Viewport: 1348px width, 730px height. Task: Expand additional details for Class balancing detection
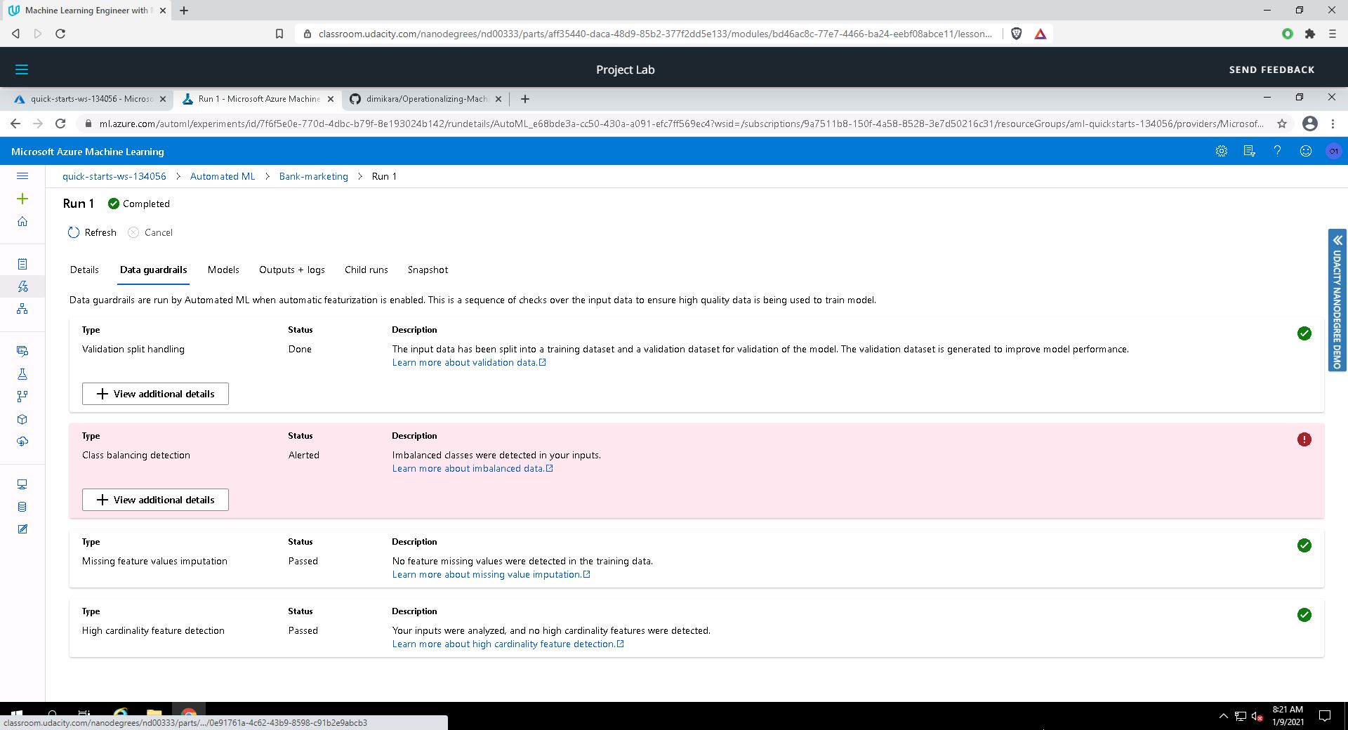pos(155,500)
